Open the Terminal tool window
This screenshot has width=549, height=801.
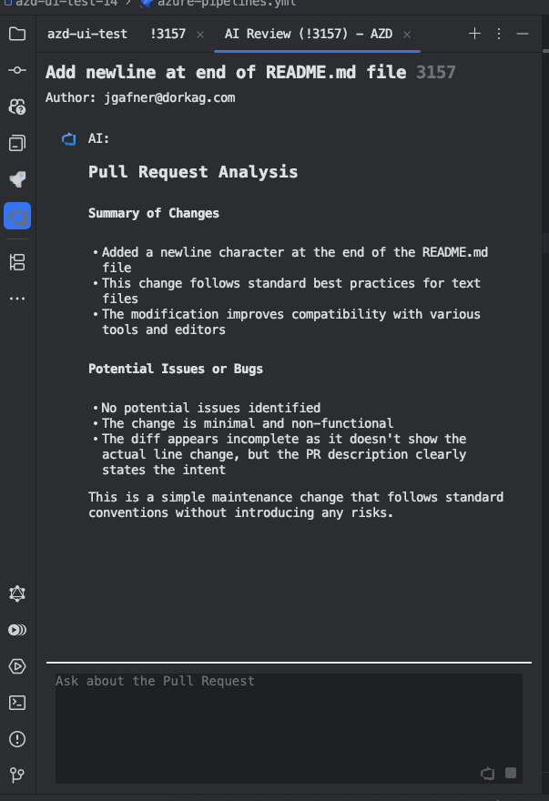(x=17, y=703)
